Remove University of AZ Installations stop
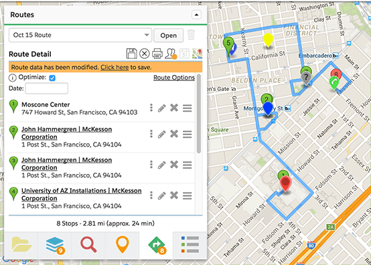 (x=174, y=195)
